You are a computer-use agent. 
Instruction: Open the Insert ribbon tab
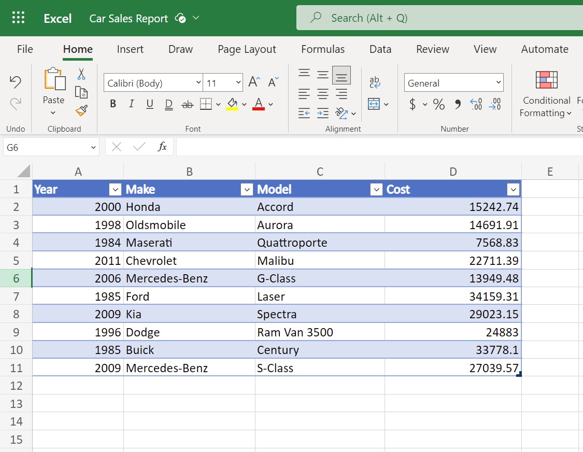tap(130, 49)
